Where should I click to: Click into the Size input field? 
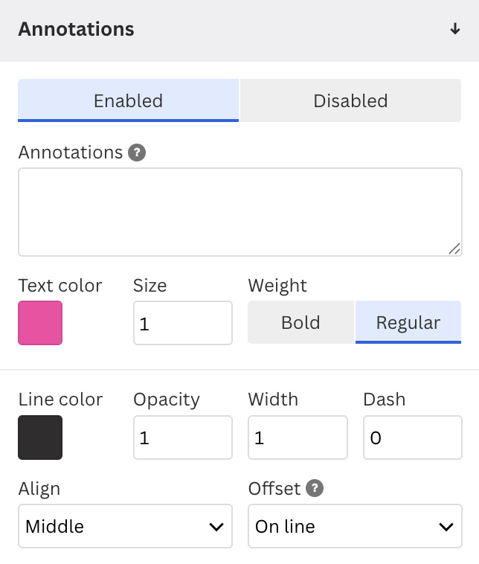(x=183, y=323)
